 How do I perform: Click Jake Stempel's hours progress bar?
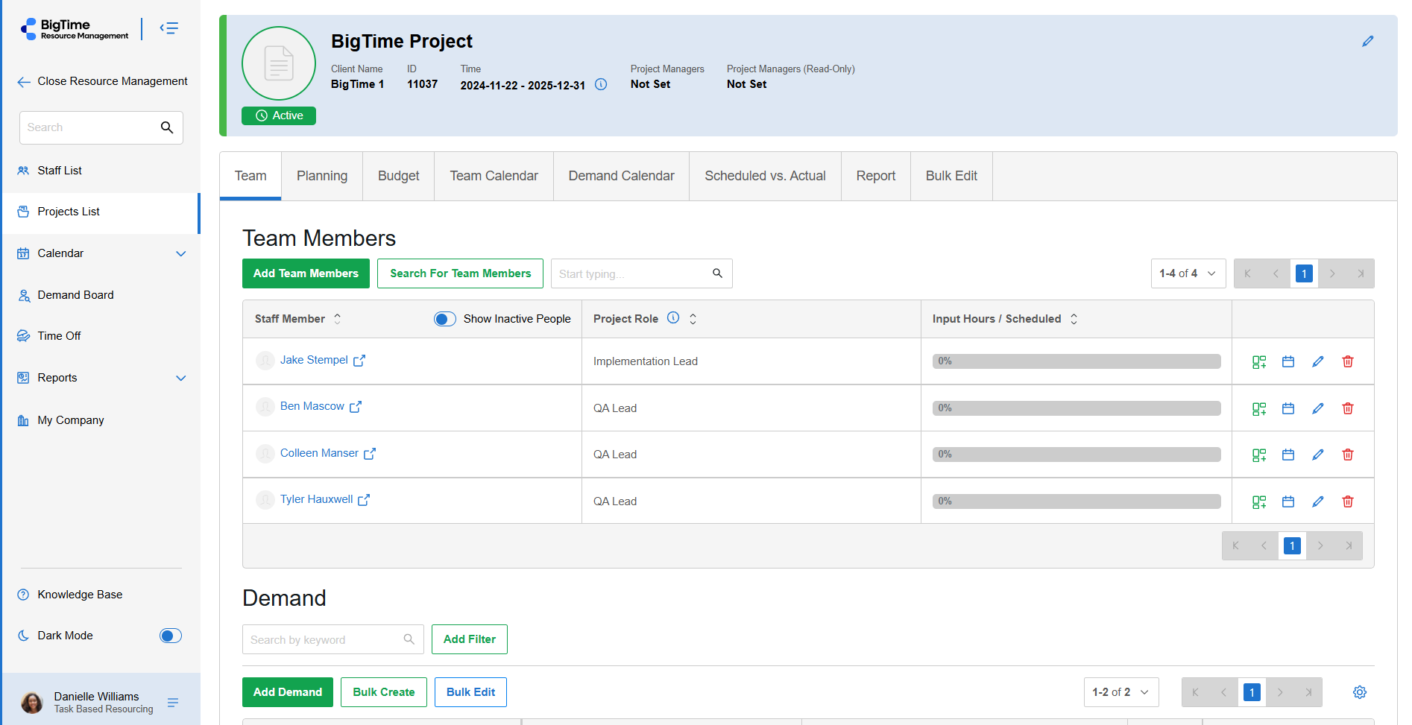(x=1076, y=361)
